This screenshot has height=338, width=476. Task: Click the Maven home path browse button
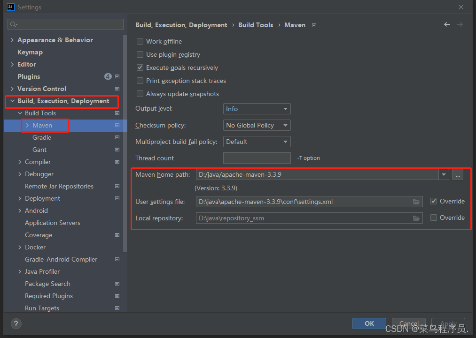pos(458,174)
